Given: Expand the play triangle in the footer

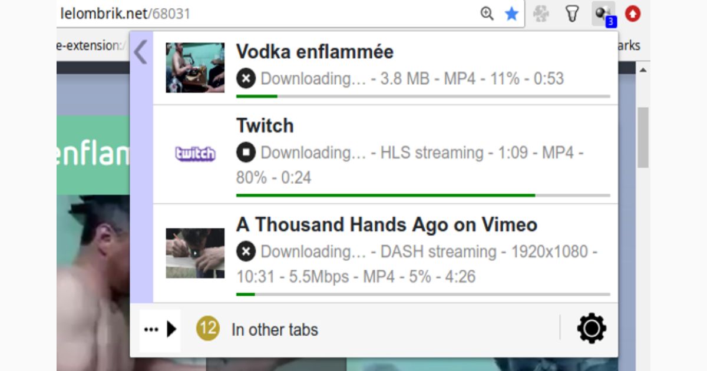Looking at the screenshot, I should point(171,329).
